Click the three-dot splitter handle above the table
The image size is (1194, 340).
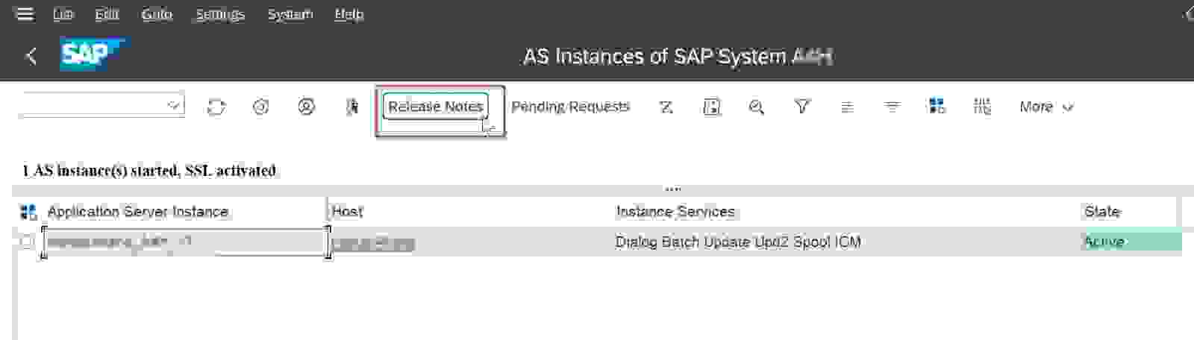tap(673, 189)
